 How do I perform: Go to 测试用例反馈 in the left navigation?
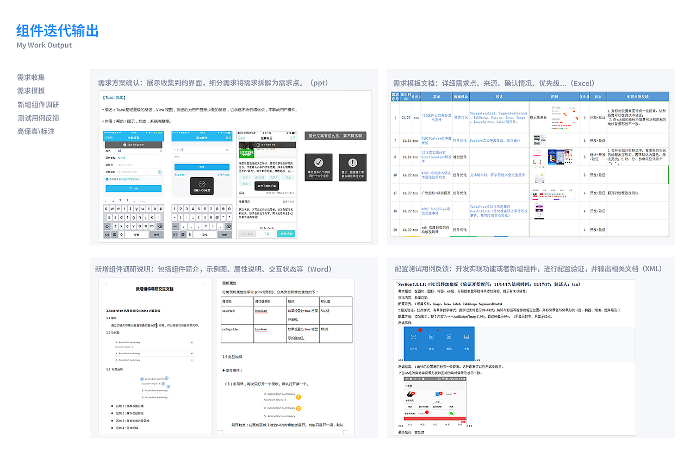point(38,118)
